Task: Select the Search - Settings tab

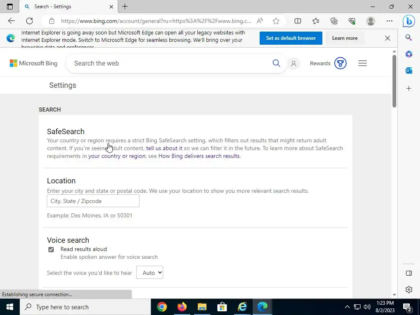Action: coord(68,7)
